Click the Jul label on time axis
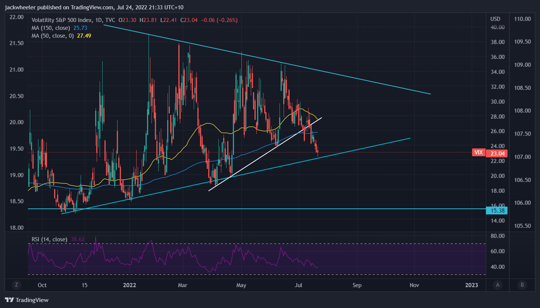Image resolution: width=540 pixels, height=308 pixels. click(299, 285)
